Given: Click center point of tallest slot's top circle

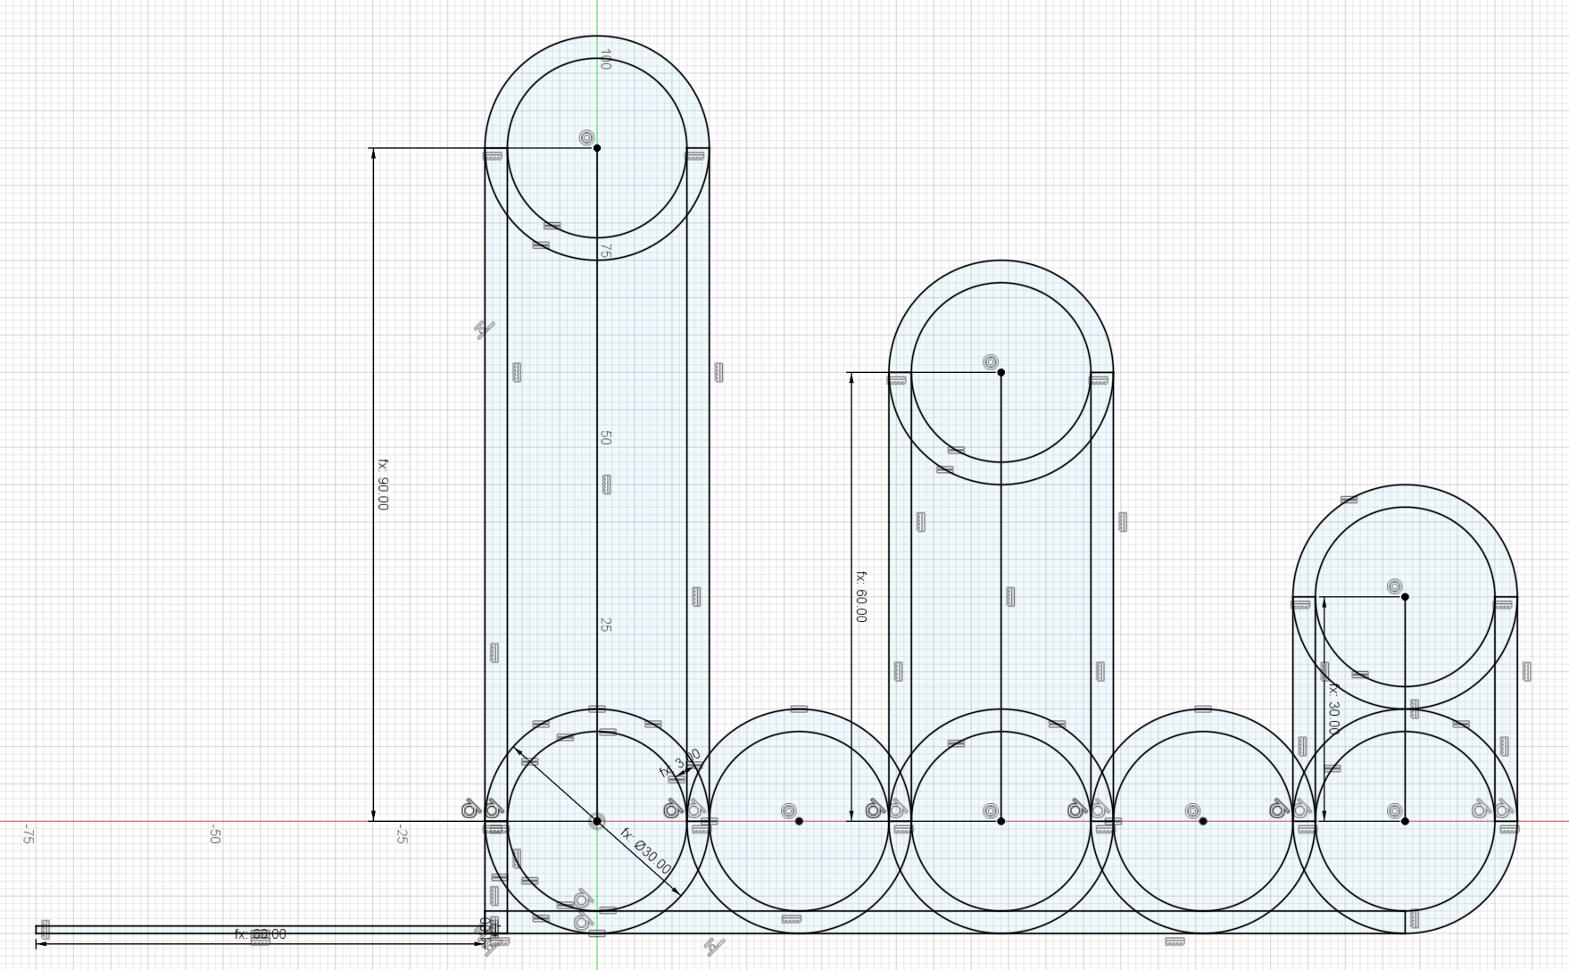Looking at the screenshot, I should point(597,148).
